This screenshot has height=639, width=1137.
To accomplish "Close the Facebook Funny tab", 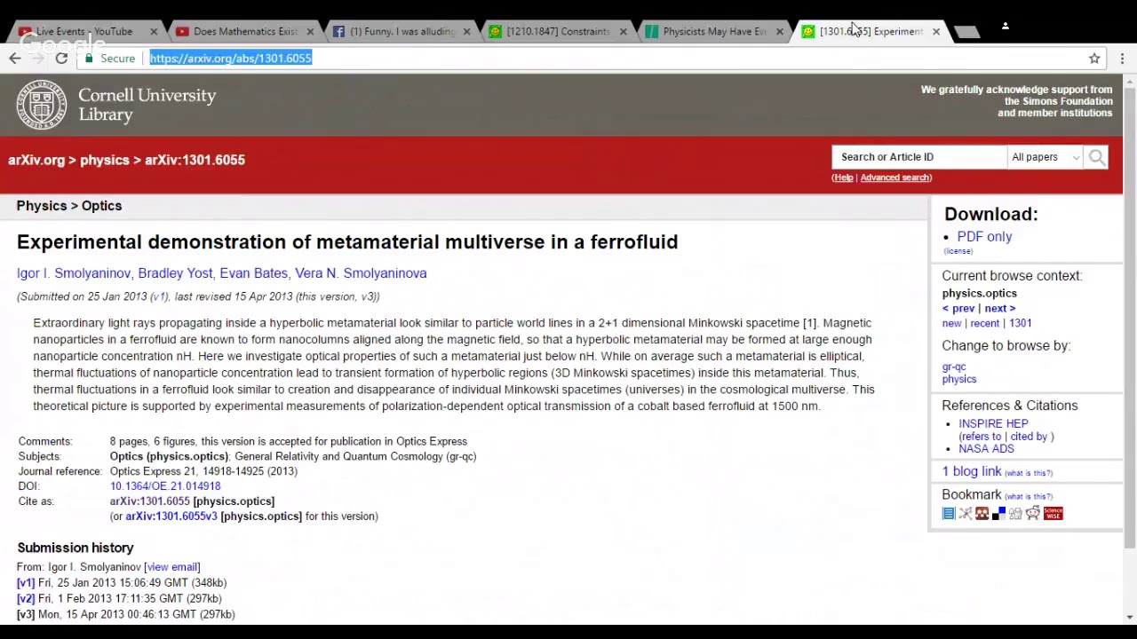I will 466,32.
